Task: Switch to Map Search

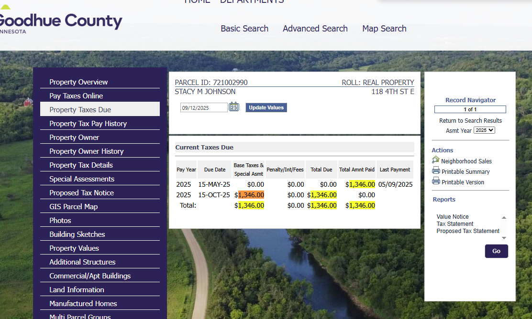Action: 384,29
